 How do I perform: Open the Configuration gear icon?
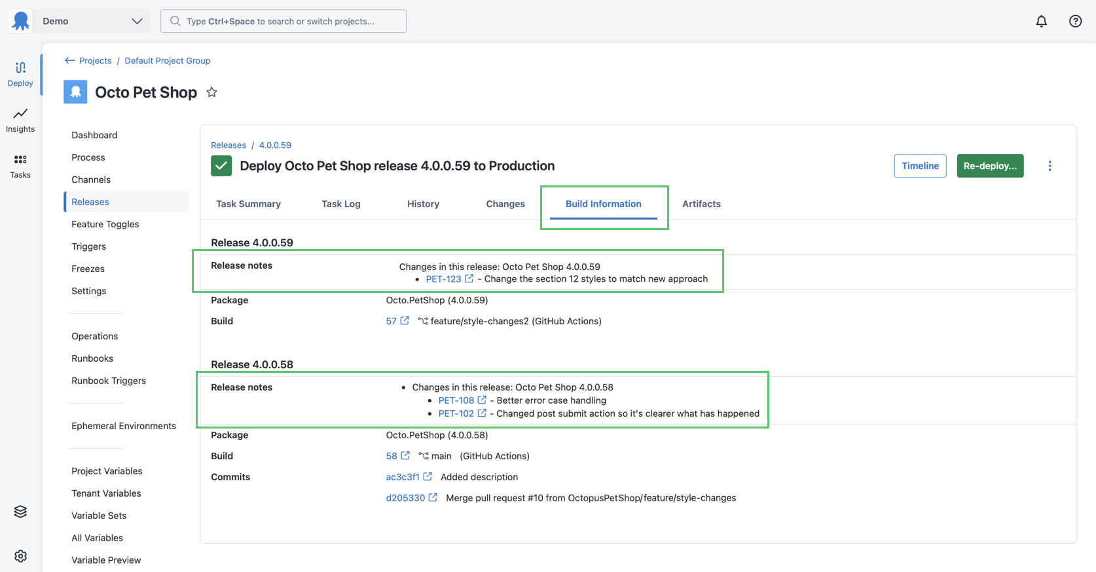20,556
